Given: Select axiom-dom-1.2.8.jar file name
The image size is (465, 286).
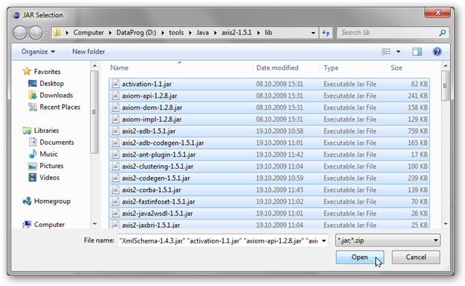Looking at the screenshot, I should pyautogui.click(x=152, y=108).
